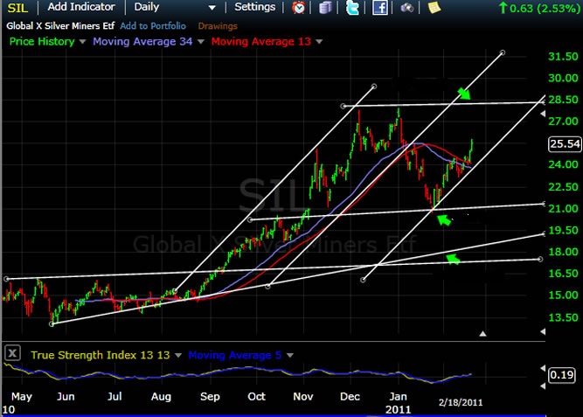Click the 25.54 current price label
The height and width of the screenshot is (417, 583).
pos(564,143)
